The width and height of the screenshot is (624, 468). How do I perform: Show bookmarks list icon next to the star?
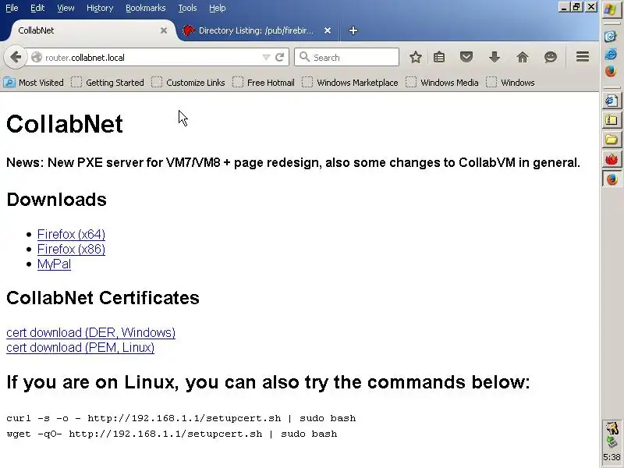click(x=439, y=57)
